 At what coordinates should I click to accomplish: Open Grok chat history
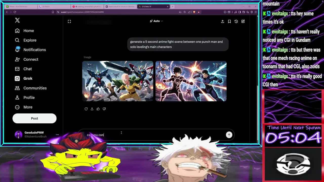236,21
